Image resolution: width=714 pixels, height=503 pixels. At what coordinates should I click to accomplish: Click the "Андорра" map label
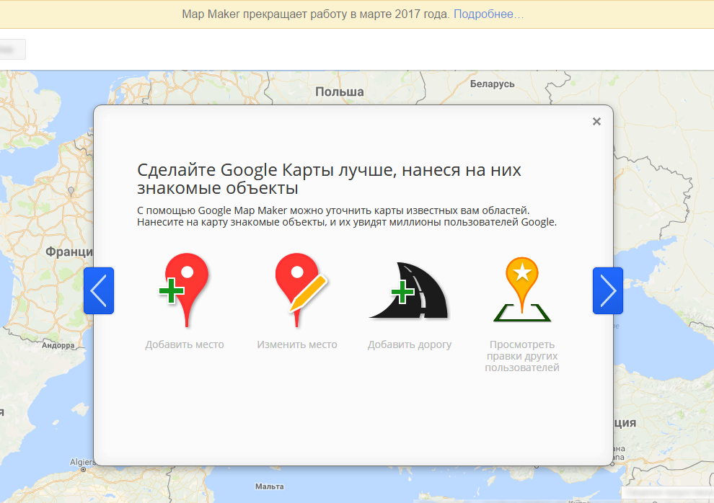(58, 345)
